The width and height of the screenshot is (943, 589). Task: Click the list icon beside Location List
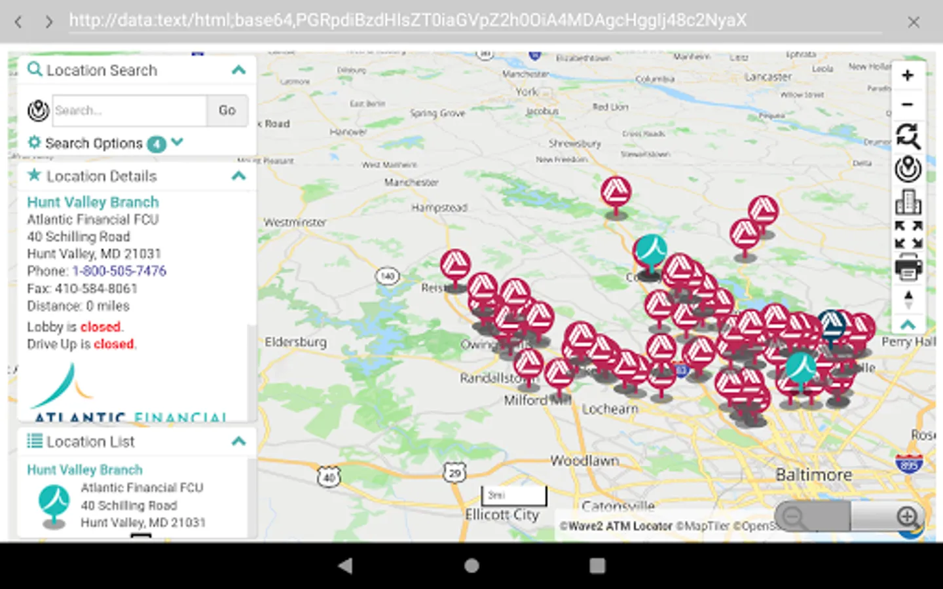[x=35, y=441]
